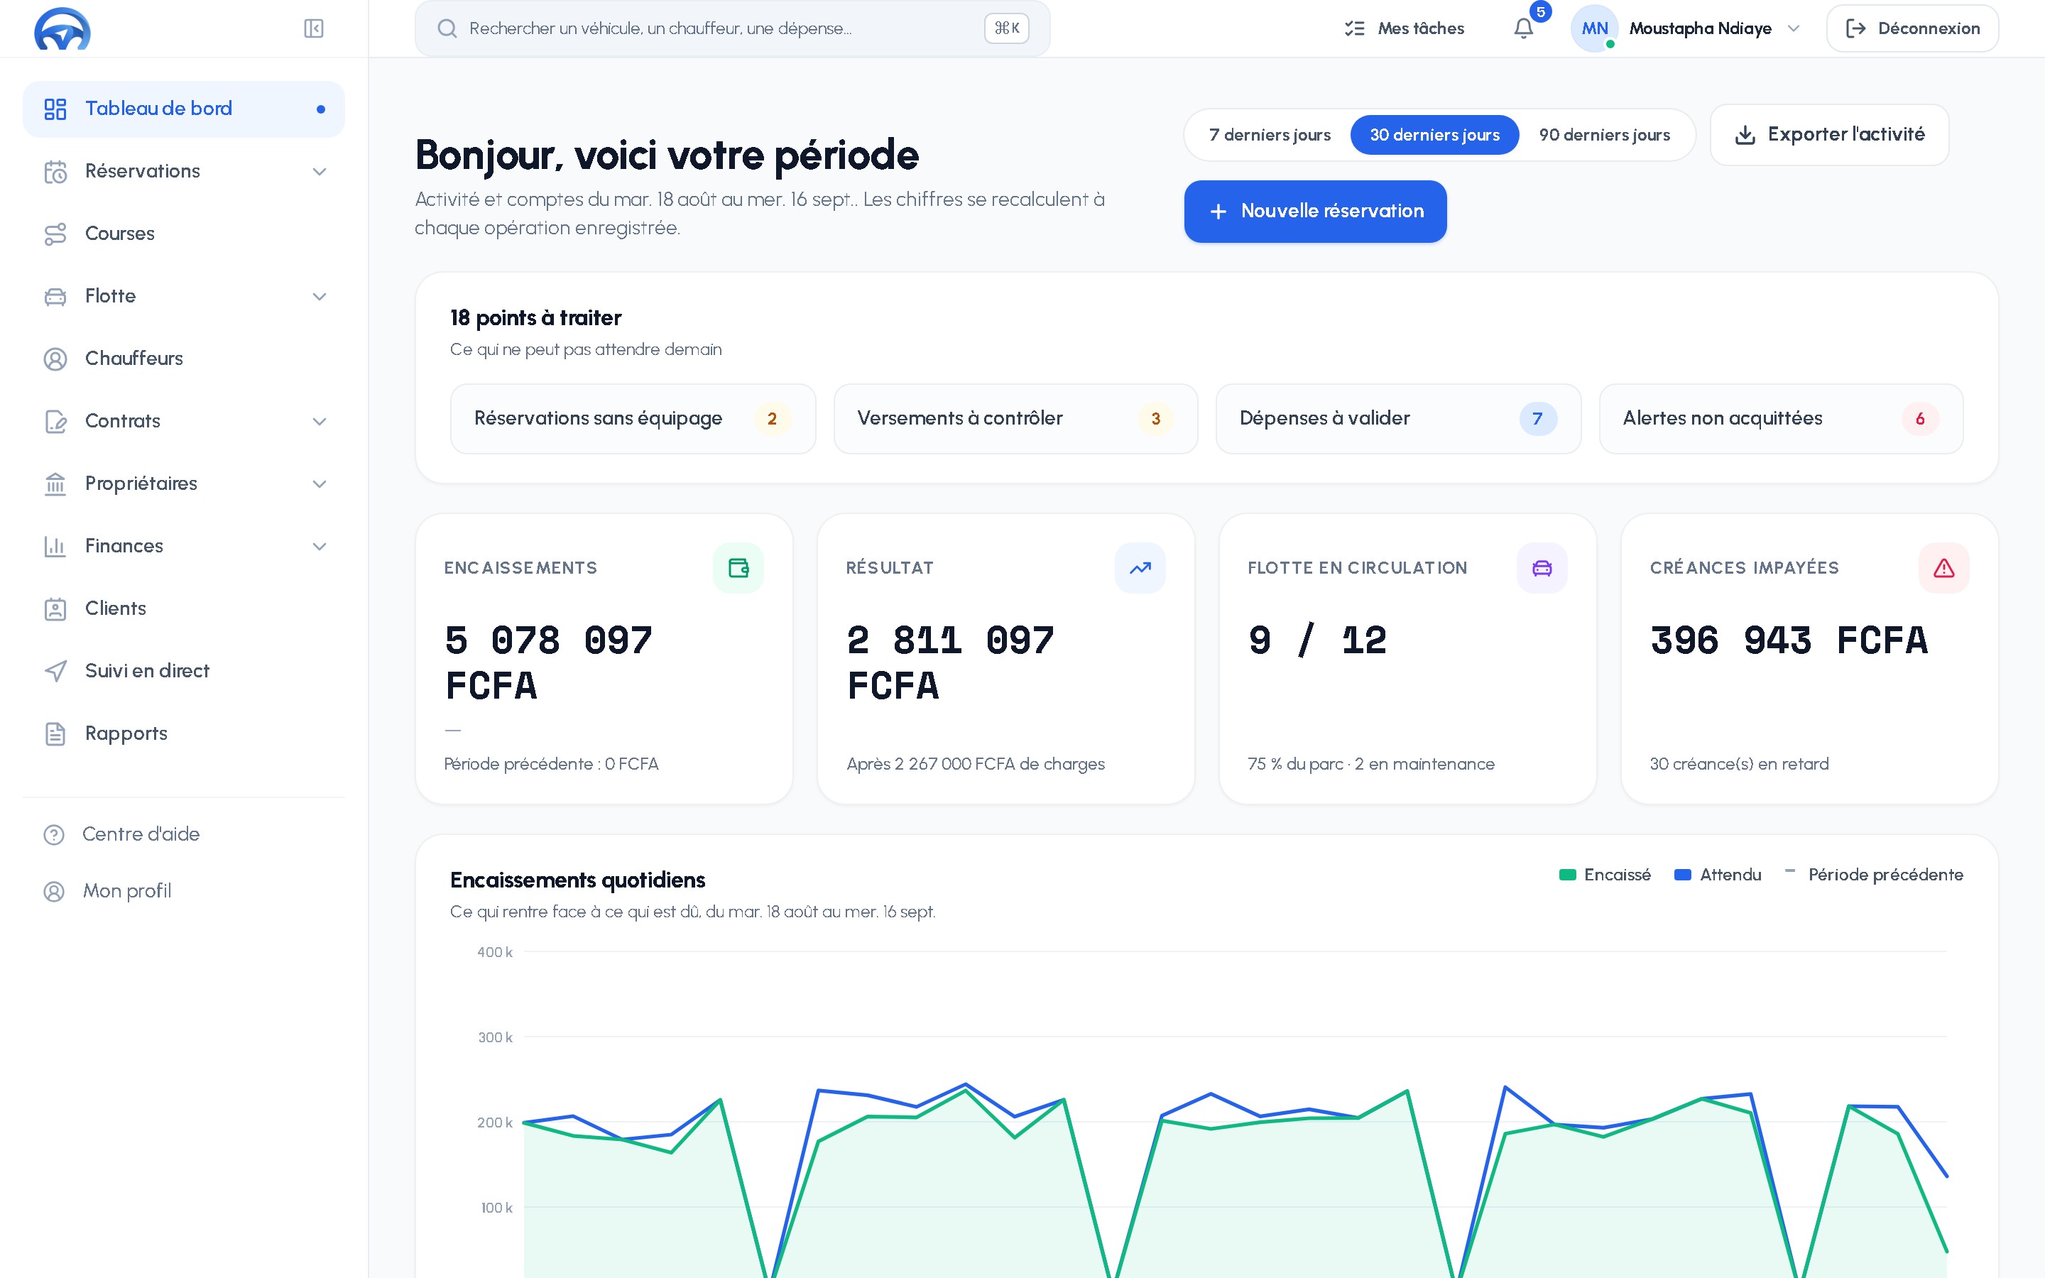Open the Clients menu item
The image size is (2045, 1278).
(183, 608)
